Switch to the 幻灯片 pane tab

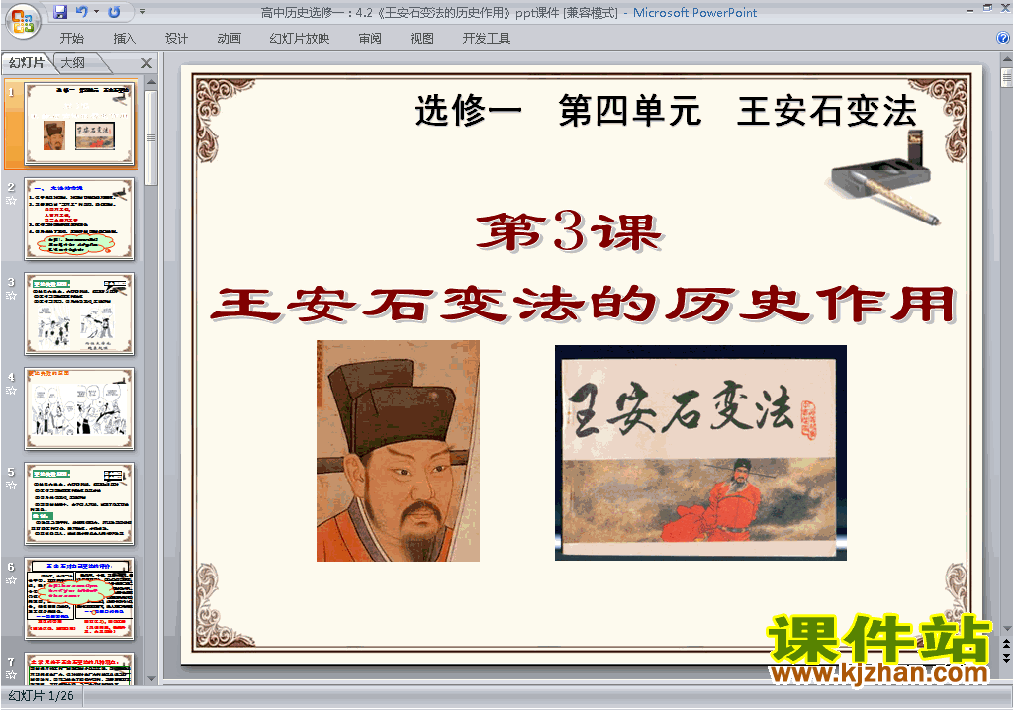point(27,62)
